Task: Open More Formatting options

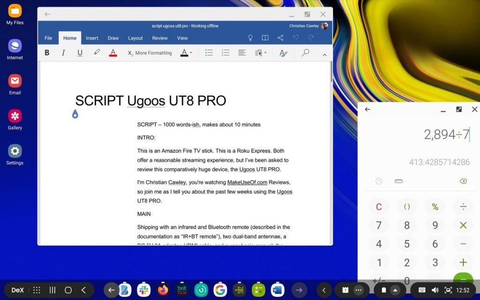Action: click(150, 53)
